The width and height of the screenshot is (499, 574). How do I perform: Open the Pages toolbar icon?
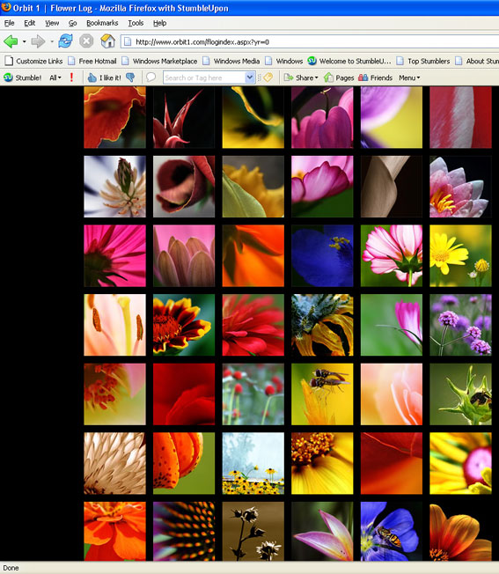tap(339, 77)
